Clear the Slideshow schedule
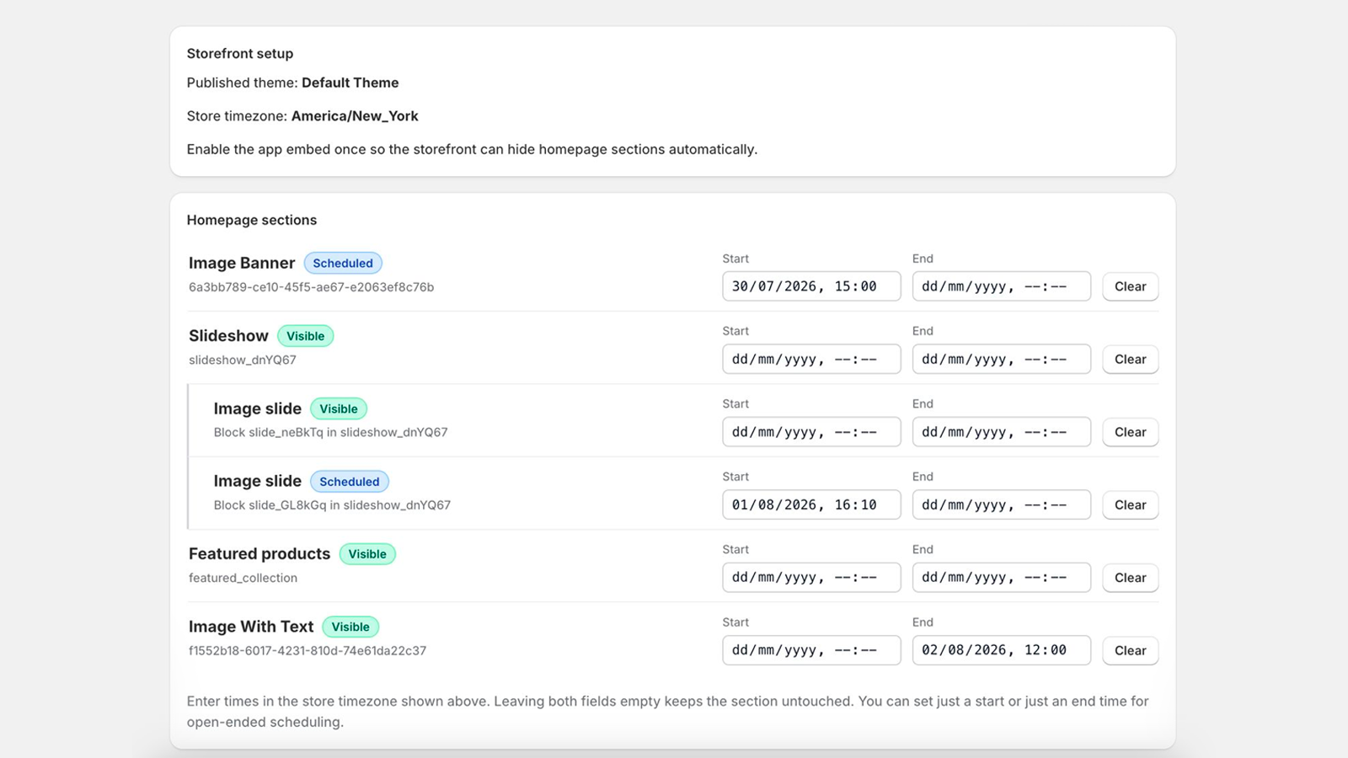 (x=1130, y=360)
